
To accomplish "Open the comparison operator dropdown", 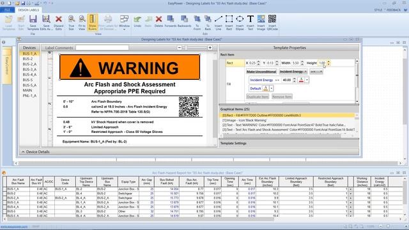I will (316, 72).
